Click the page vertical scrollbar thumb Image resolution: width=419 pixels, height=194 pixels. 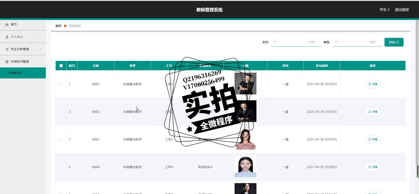417,172
